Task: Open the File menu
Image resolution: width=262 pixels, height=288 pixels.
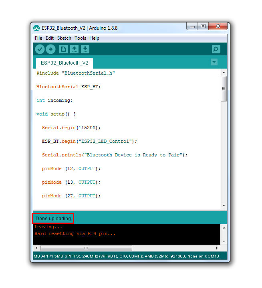Action: tap(38, 38)
